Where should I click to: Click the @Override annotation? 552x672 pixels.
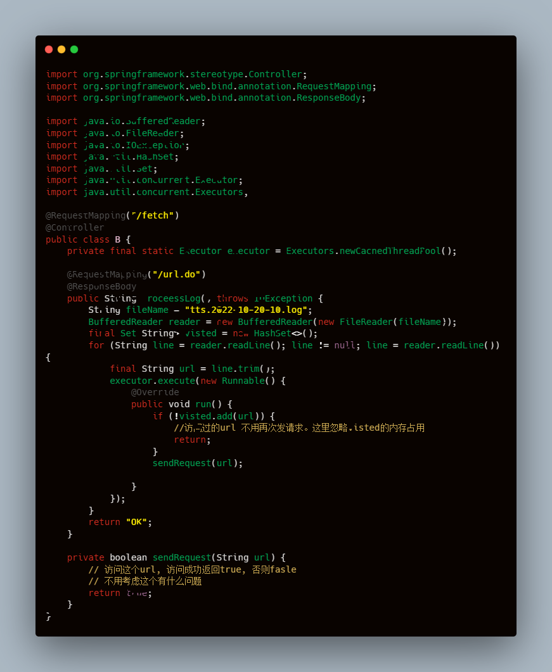[x=155, y=393]
